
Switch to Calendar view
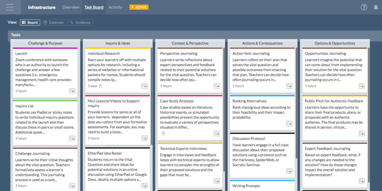tap(53, 22)
